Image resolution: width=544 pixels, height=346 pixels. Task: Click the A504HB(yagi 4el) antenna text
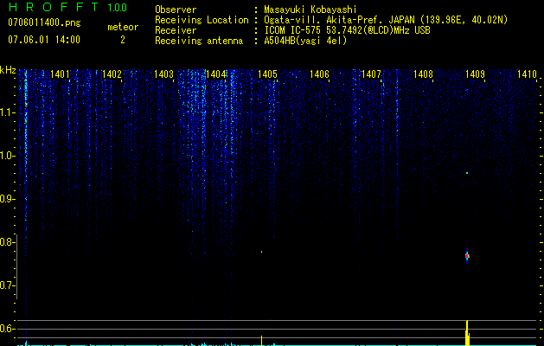pyautogui.click(x=305, y=41)
